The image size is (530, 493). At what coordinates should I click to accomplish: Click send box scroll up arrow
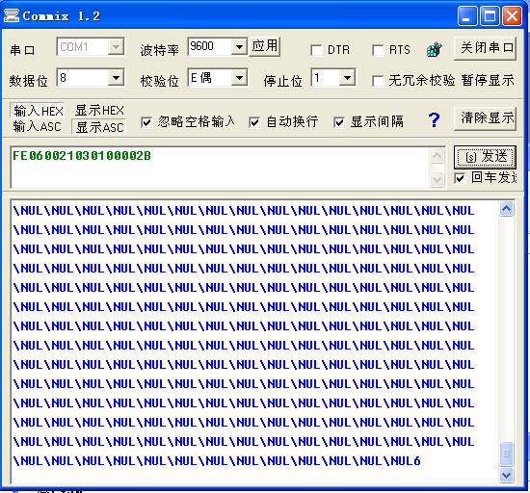point(437,156)
